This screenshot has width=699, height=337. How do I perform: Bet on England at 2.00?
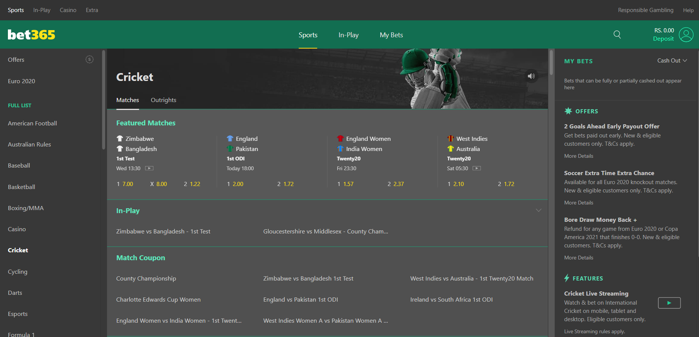pos(235,184)
